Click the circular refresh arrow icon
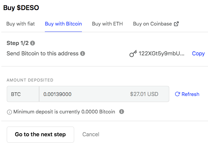 177,94
